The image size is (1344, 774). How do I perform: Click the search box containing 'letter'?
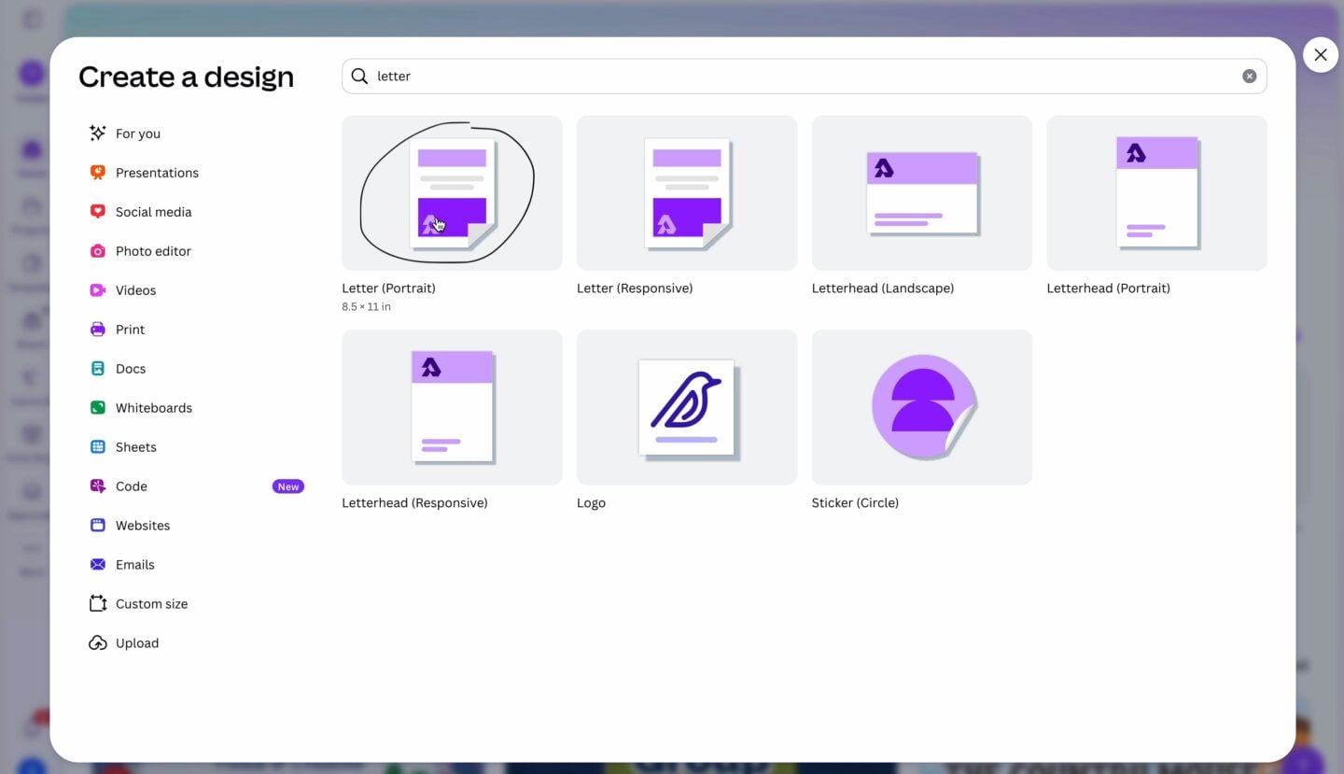coord(804,77)
